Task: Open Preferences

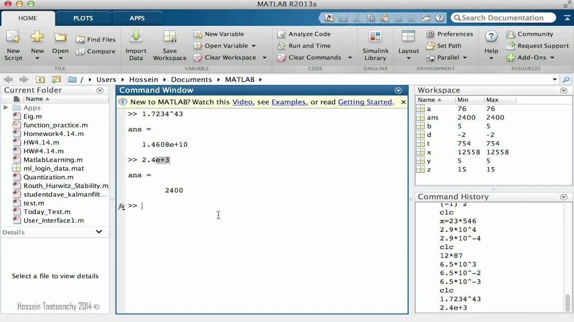Action: click(449, 34)
